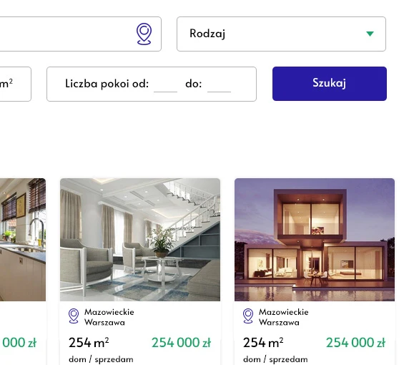
Task: Click 'dom / sprzedam' on middle card
Action: [101, 359]
